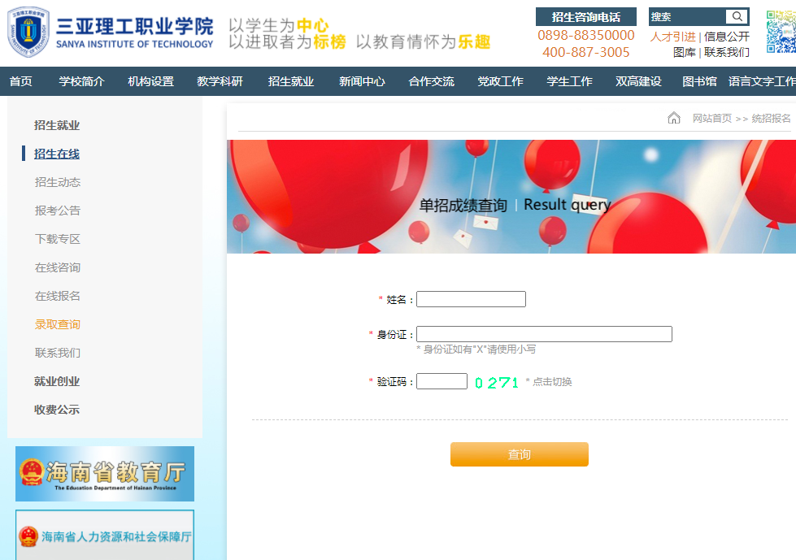
Task: Select 招生就业 from the top navigation
Action: pyautogui.click(x=290, y=81)
